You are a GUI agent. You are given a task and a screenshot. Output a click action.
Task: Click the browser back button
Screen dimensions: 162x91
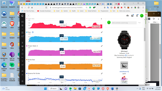point(22,8)
